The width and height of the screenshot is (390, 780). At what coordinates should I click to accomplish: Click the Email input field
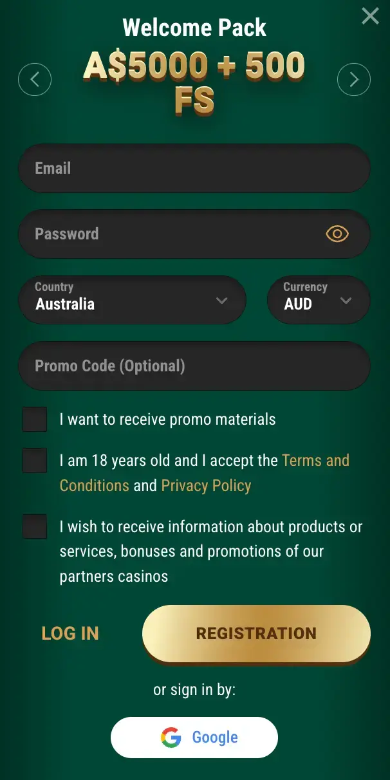tap(194, 169)
